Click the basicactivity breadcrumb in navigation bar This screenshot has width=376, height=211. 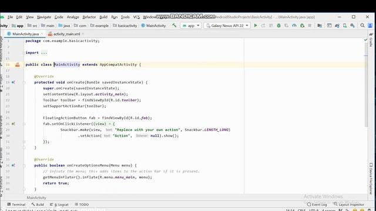(125, 26)
